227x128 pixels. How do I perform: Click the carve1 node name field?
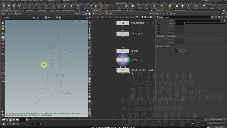click(x=187, y=17)
